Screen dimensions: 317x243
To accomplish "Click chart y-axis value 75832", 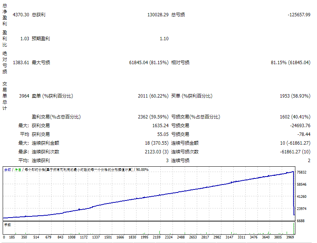I will pos(301,172).
